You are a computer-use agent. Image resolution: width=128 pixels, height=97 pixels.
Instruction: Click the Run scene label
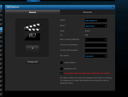click(x=65, y=56)
